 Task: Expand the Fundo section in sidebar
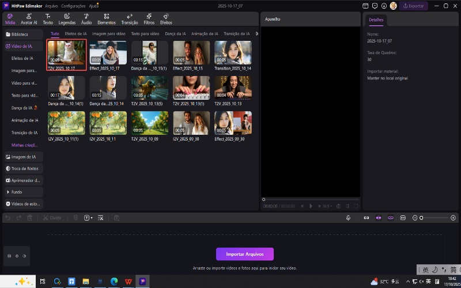(17, 191)
